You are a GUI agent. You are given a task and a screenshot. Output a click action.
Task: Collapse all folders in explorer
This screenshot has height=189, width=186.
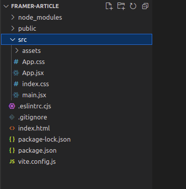pyautogui.click(x=145, y=6)
